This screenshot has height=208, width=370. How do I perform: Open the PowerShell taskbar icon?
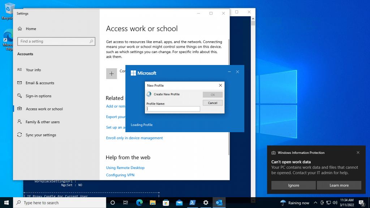(x=193, y=203)
